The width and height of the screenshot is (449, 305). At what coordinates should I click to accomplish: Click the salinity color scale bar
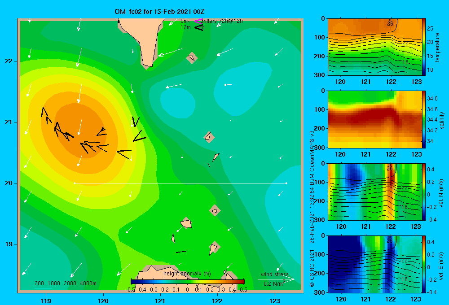pyautogui.click(x=424, y=119)
